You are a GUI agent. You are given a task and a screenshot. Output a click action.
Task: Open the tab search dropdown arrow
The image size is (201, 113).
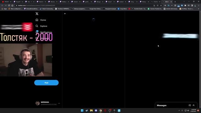click(x=184, y=2)
